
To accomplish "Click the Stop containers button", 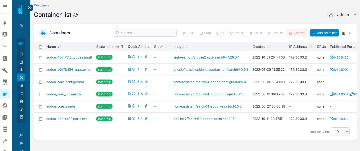I will pos(205,33).
